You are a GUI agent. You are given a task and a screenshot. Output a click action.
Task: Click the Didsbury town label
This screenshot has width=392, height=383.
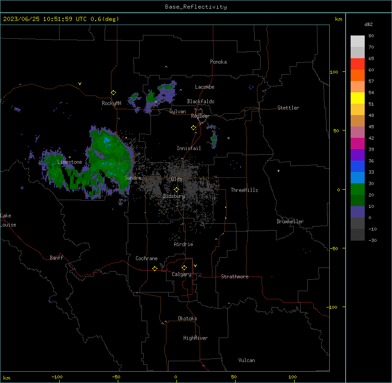[174, 196]
